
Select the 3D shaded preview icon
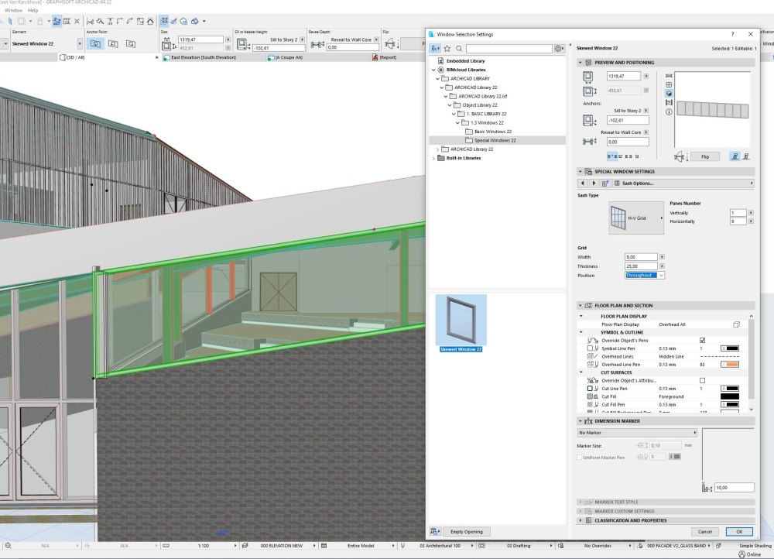click(669, 94)
